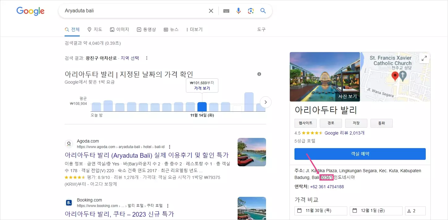This screenshot has width=448, height=220.
Task: Click the Booking.com favicon in search results
Action: click(x=69, y=202)
